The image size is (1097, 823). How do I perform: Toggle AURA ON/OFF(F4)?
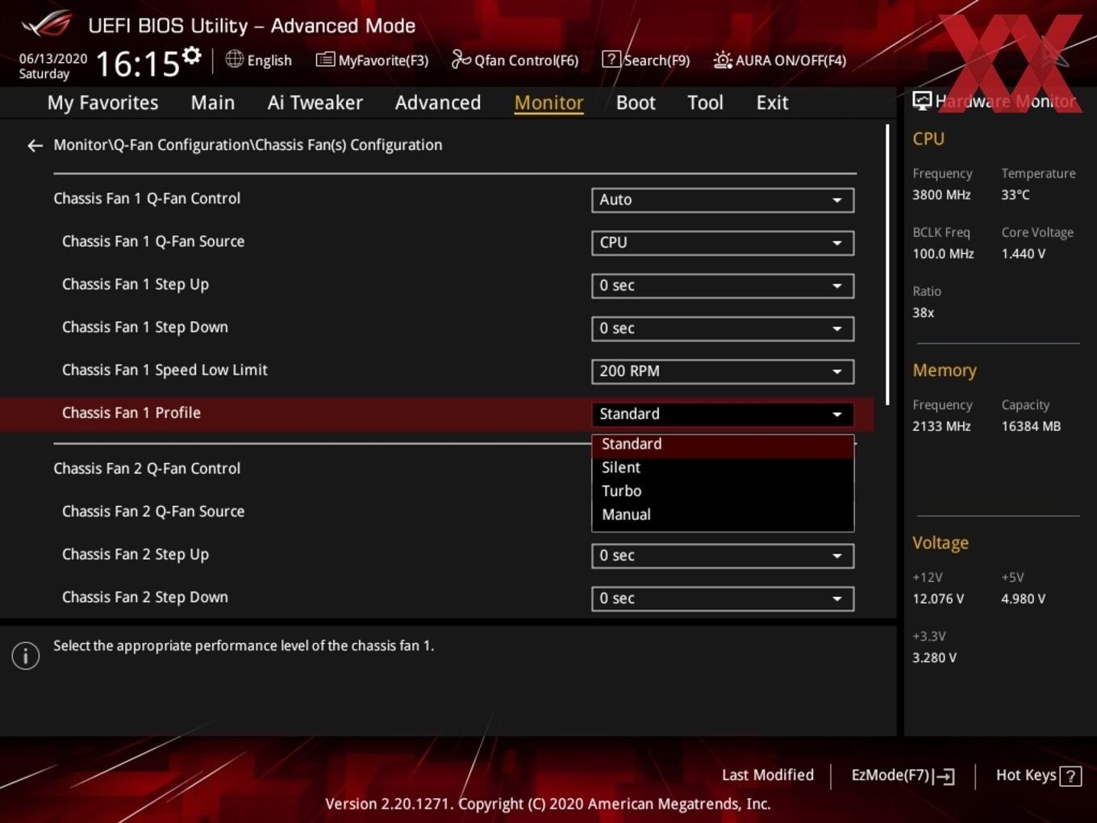pos(780,60)
